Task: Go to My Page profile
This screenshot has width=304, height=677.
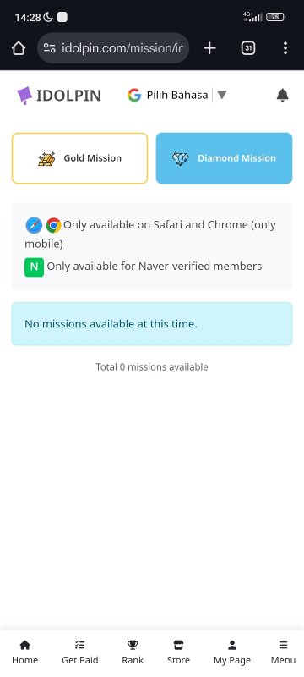Action: 232,652
